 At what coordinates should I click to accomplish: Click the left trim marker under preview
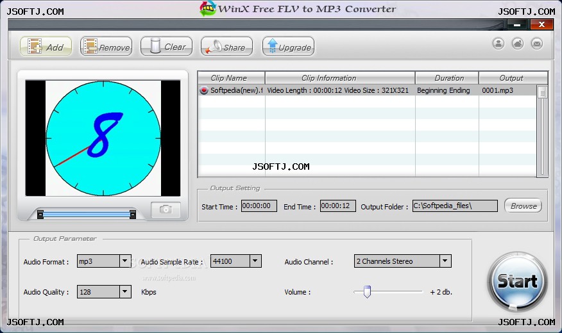point(40,215)
